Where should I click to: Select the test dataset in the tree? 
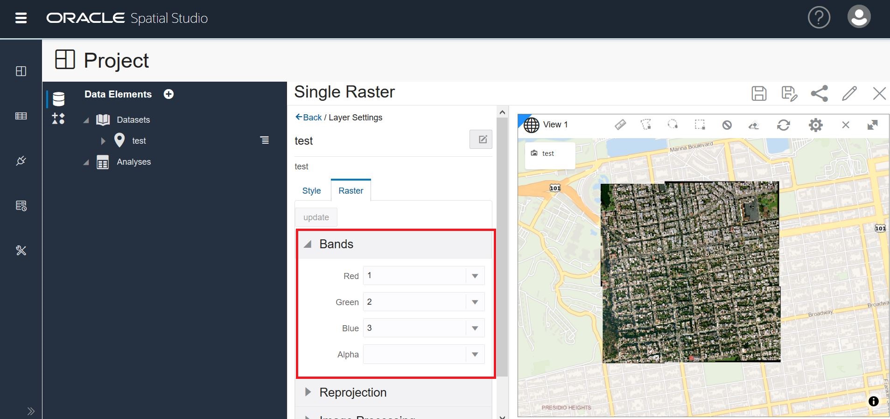[x=139, y=141]
